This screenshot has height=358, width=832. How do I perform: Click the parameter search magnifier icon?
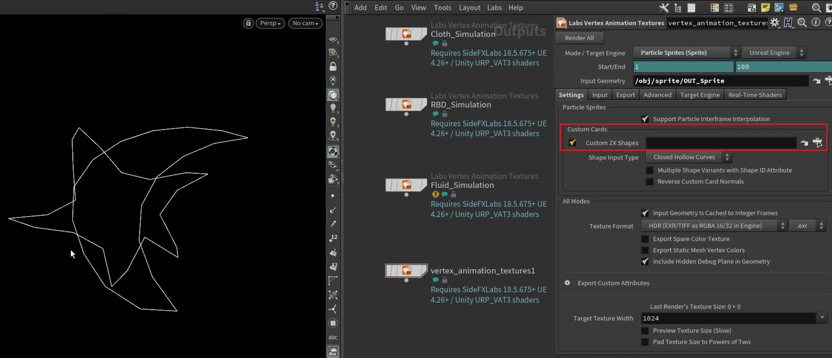pos(802,23)
